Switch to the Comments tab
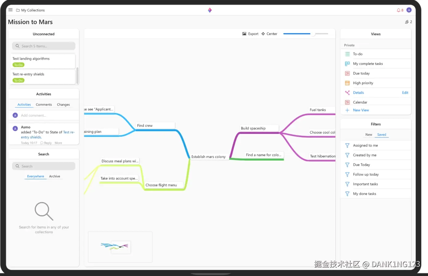Viewport: 428px width, 276px height. pyautogui.click(x=44, y=105)
